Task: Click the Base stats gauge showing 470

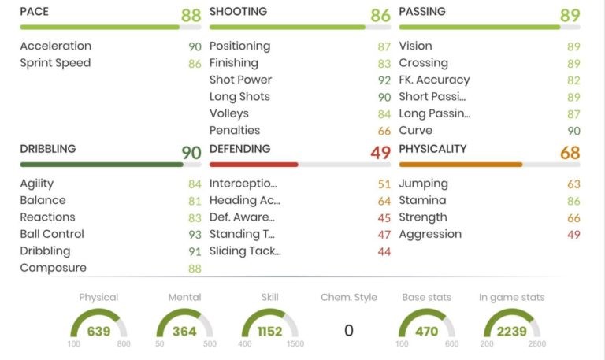Action: pos(426,327)
